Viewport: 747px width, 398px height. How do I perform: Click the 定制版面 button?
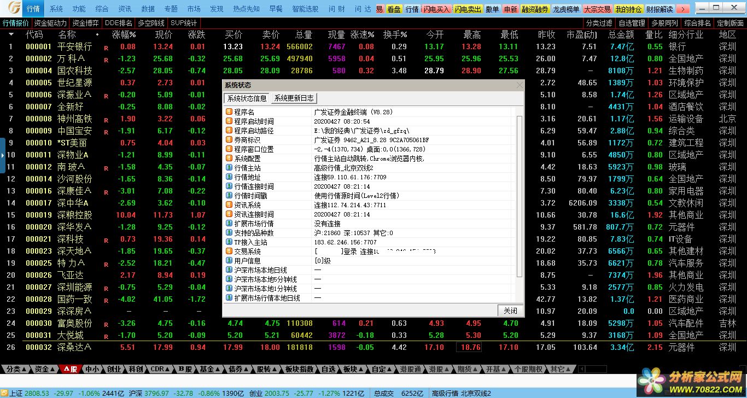pyautogui.click(x=730, y=23)
